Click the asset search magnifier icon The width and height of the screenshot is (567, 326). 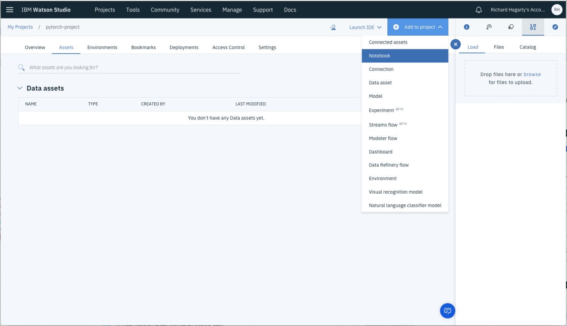(21, 67)
